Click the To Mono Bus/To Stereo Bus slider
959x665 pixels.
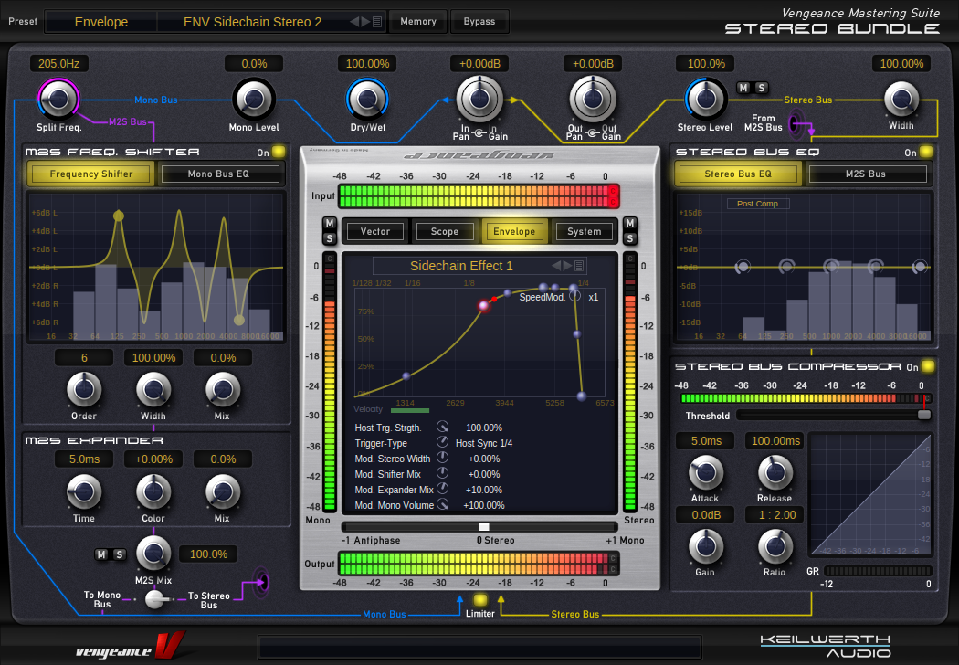(154, 599)
